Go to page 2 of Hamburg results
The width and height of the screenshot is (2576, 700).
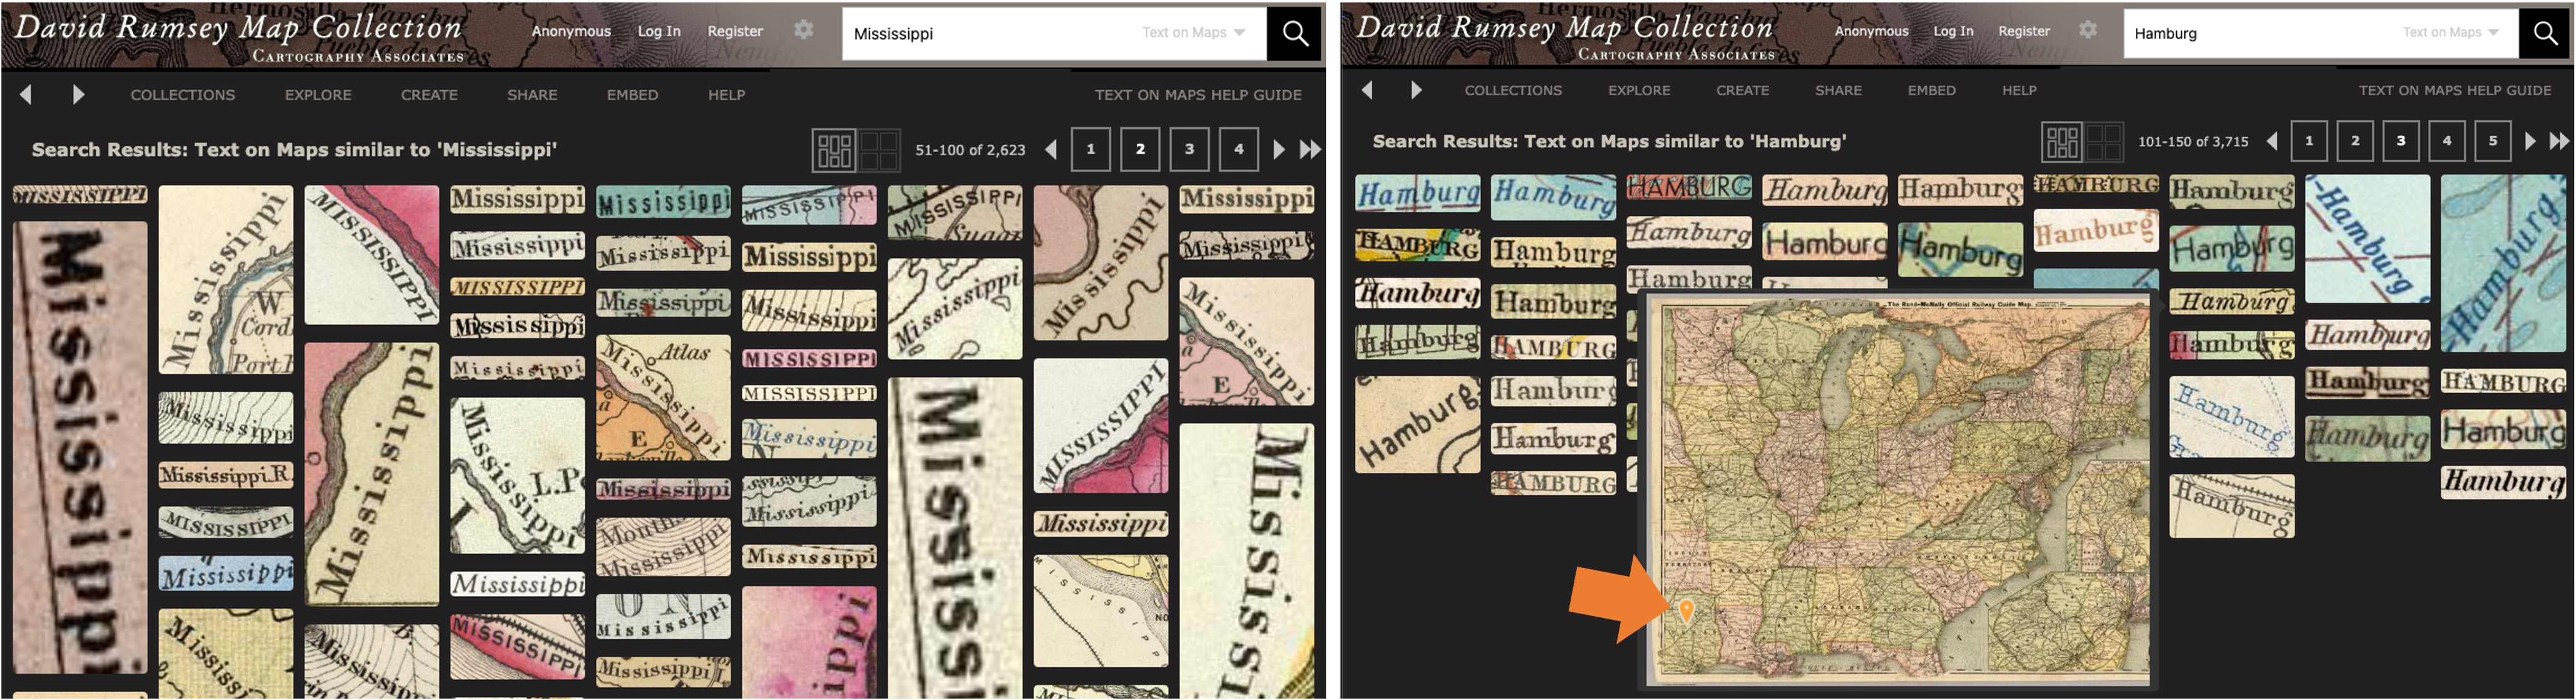[2355, 141]
